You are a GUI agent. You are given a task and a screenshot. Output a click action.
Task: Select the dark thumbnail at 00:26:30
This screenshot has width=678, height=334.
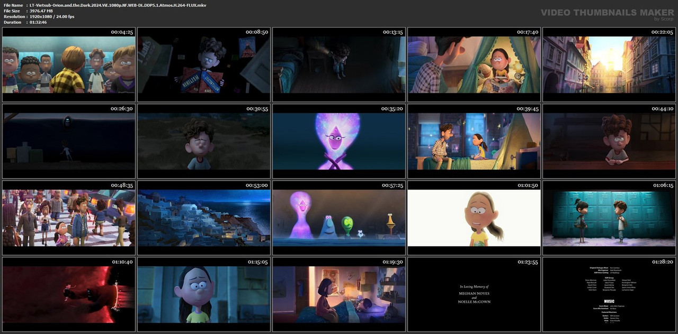tap(69, 141)
